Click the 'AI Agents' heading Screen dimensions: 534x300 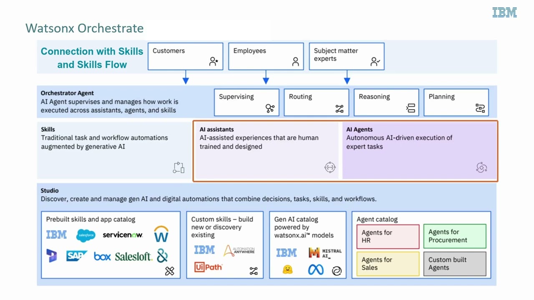click(x=359, y=129)
